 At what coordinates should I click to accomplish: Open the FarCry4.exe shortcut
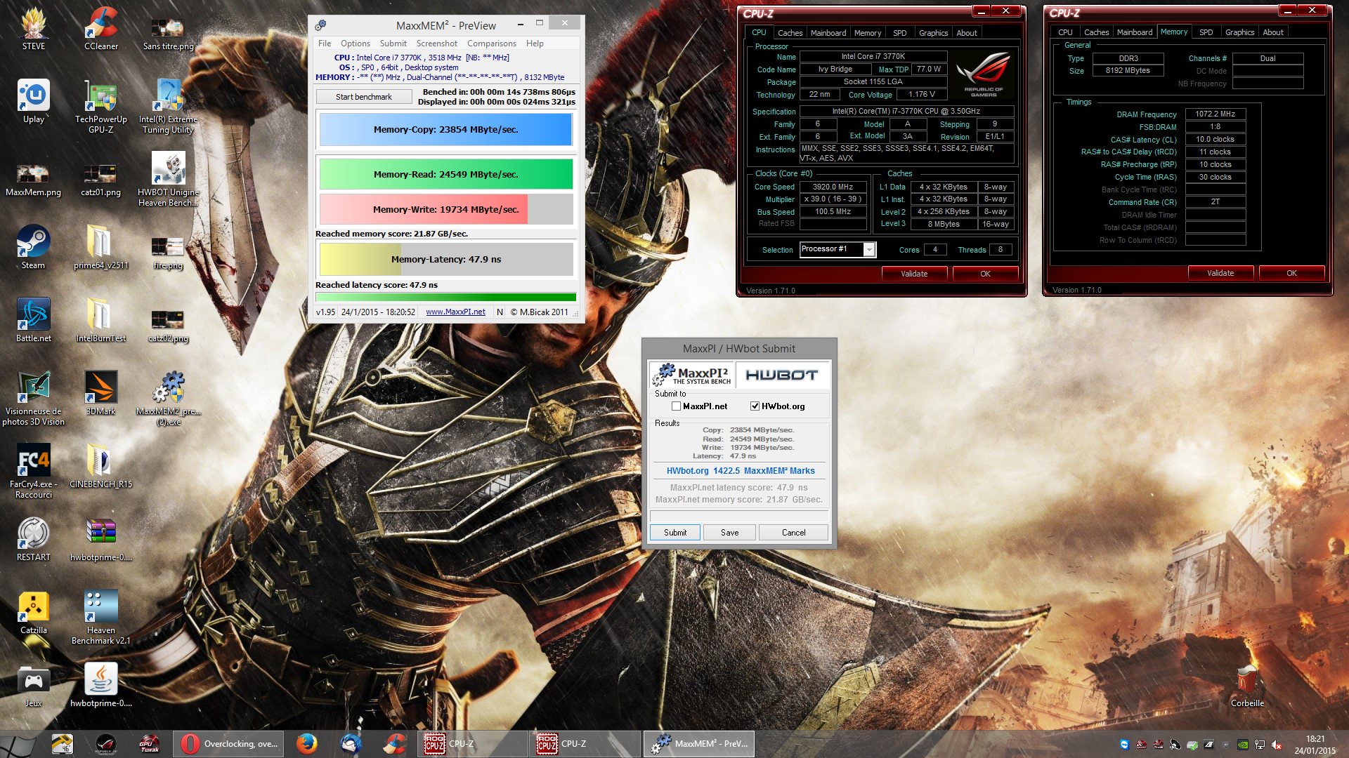pyautogui.click(x=33, y=472)
